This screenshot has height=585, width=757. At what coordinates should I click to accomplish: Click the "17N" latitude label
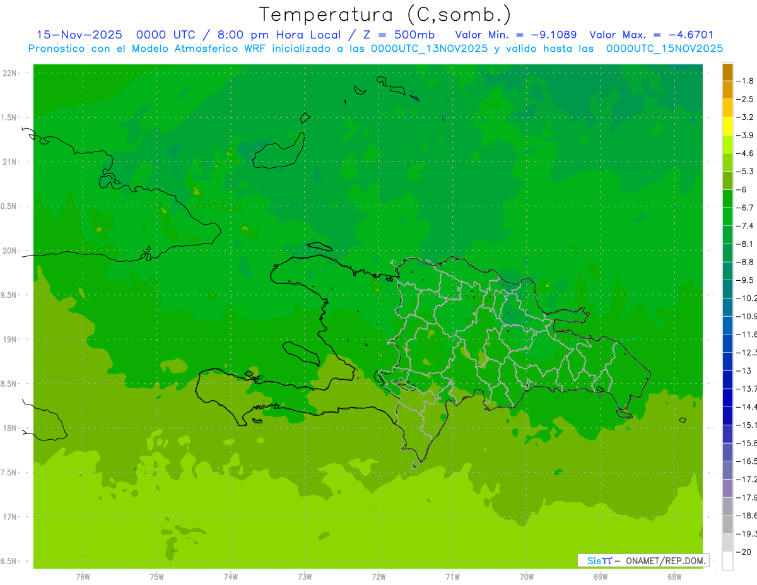point(10,517)
